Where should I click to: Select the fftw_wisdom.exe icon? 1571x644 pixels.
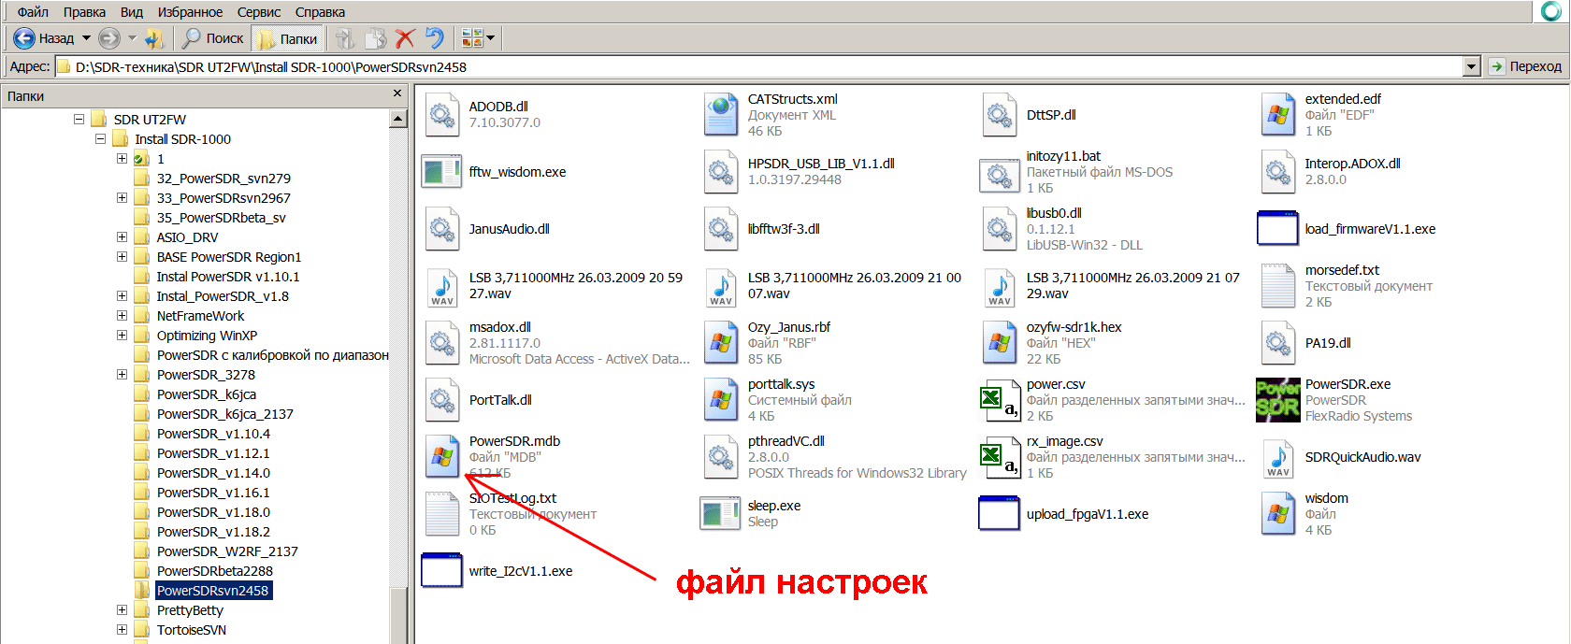coord(441,172)
